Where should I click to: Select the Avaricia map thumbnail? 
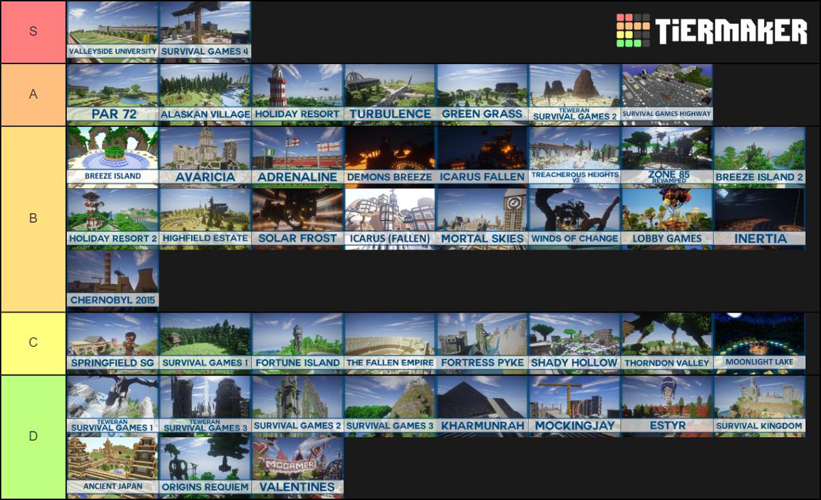(x=205, y=157)
